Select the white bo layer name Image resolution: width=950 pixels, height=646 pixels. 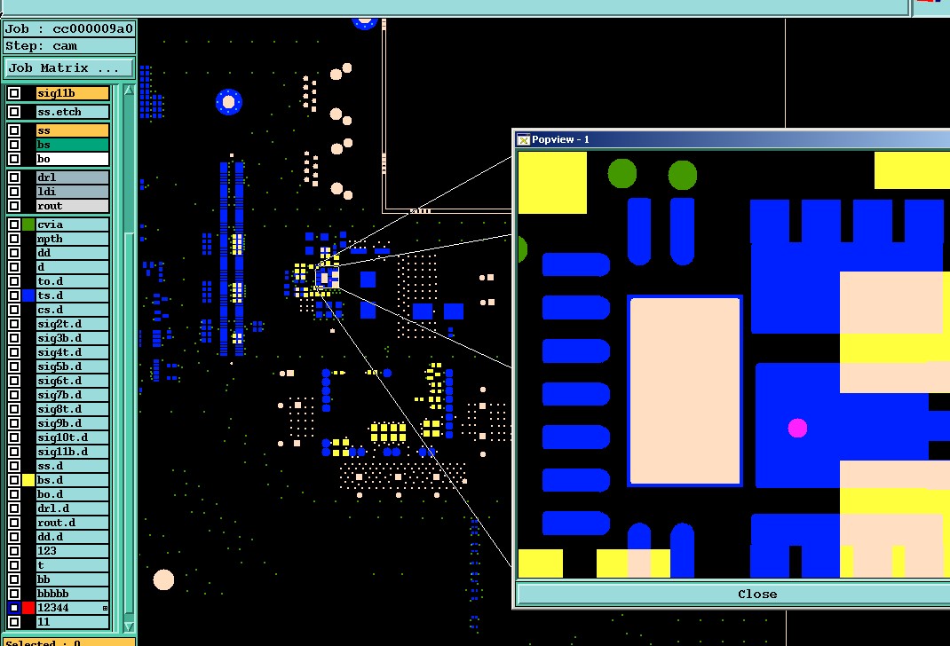(73, 159)
